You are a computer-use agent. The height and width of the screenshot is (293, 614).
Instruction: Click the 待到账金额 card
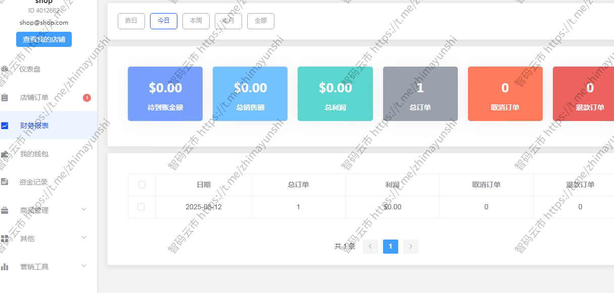(x=165, y=94)
